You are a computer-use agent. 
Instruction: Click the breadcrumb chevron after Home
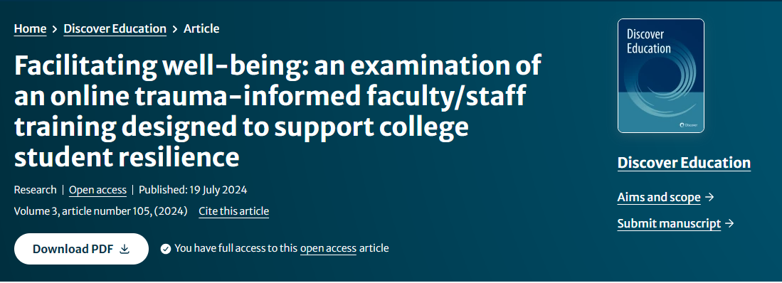coord(55,29)
